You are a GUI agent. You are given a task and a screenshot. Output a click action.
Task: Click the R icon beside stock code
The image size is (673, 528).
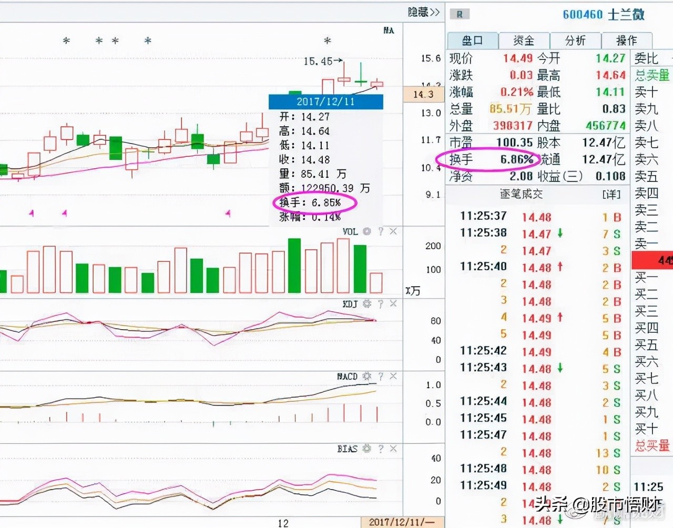pyautogui.click(x=460, y=14)
